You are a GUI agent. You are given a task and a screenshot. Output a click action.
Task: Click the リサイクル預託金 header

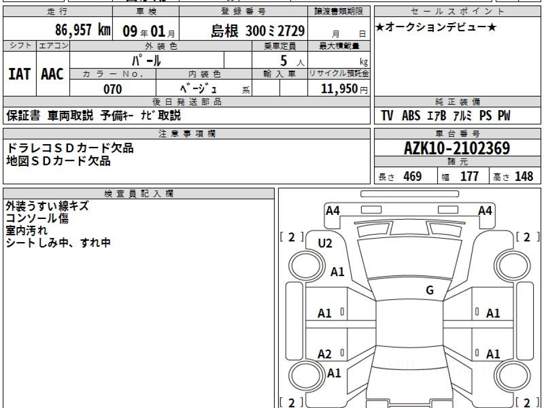tap(339, 73)
